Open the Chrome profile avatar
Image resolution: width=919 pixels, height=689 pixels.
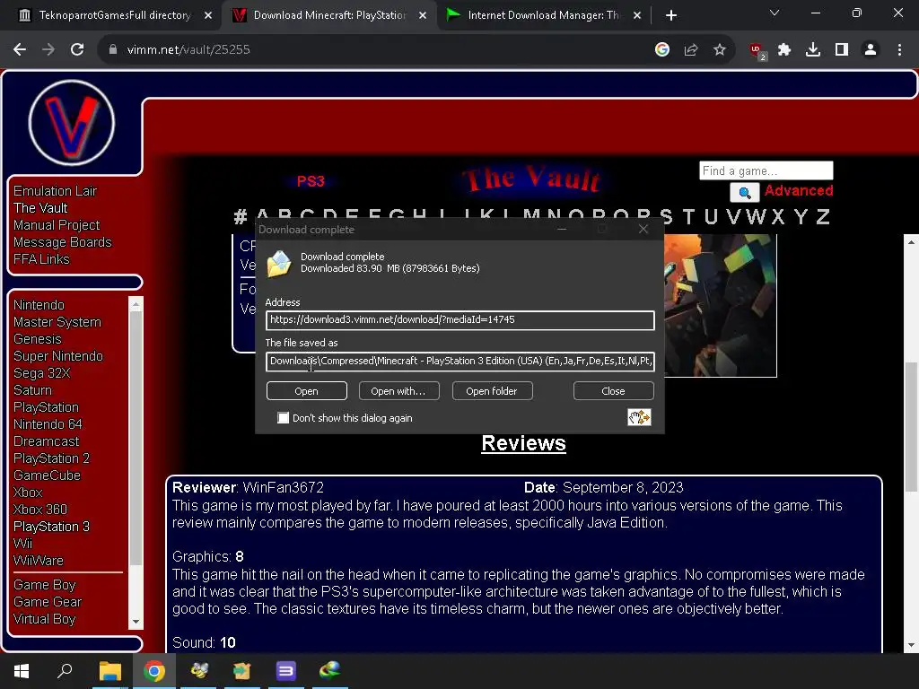pyautogui.click(x=871, y=50)
